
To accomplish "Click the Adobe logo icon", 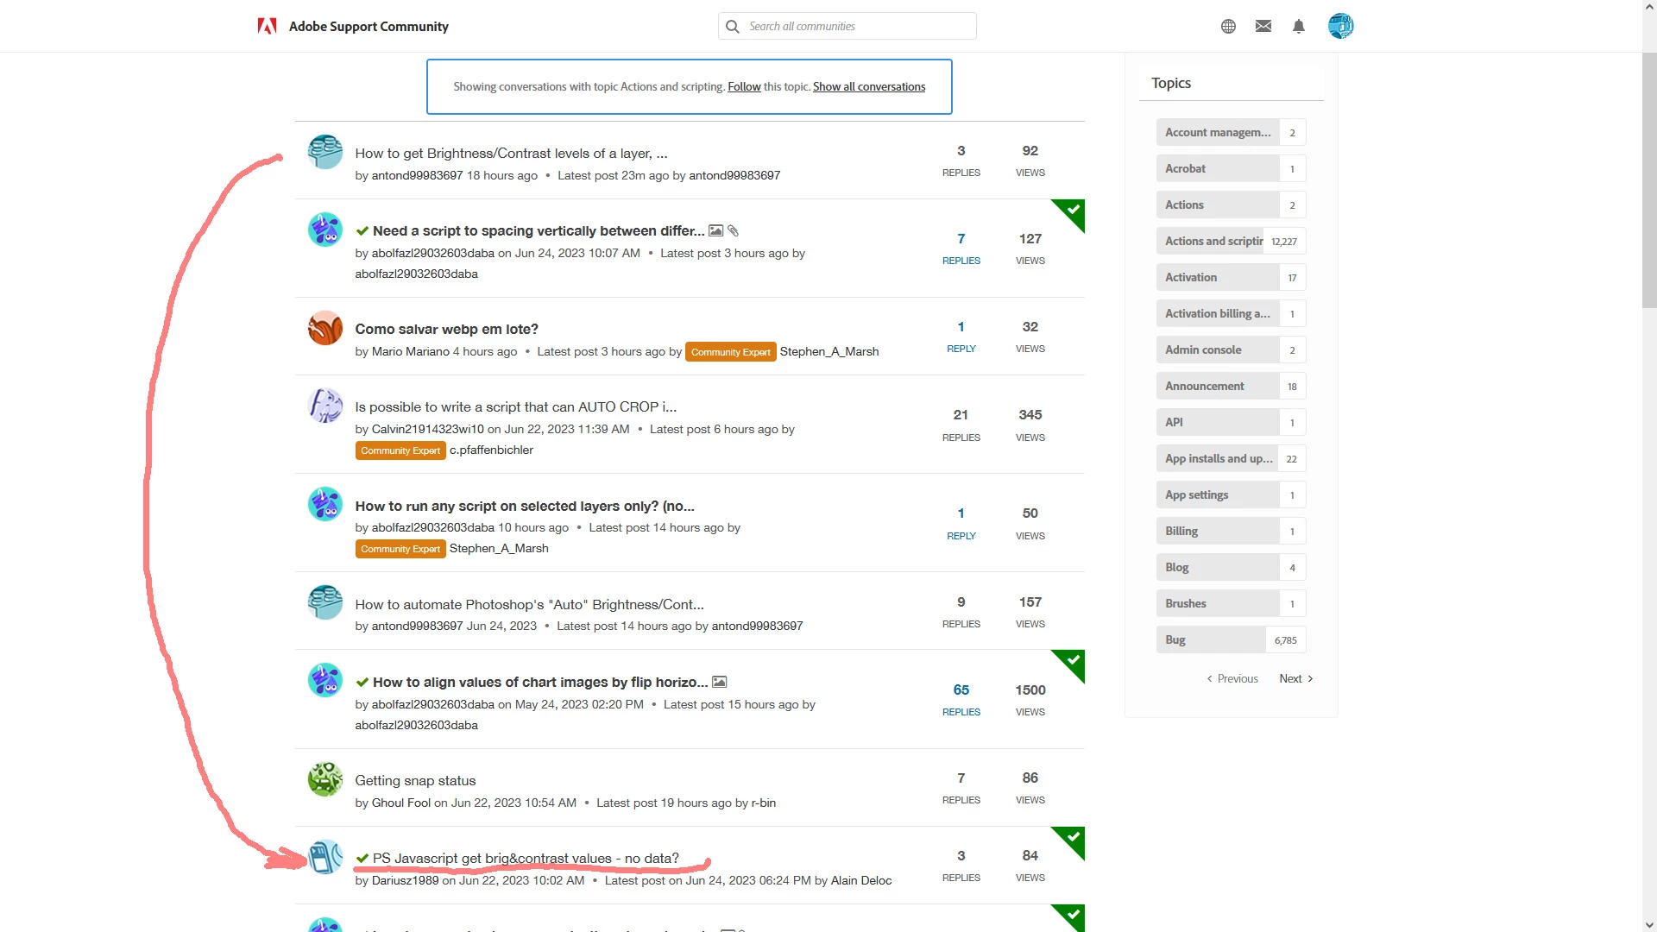I will (x=267, y=26).
